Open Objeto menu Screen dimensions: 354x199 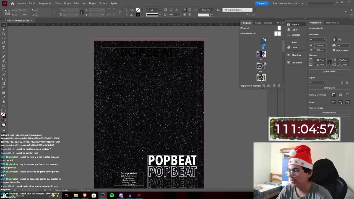67,3
